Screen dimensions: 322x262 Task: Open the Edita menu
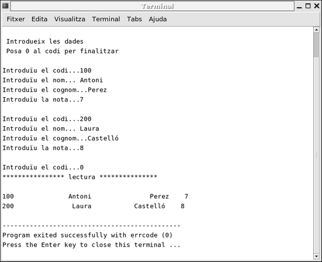(x=39, y=19)
